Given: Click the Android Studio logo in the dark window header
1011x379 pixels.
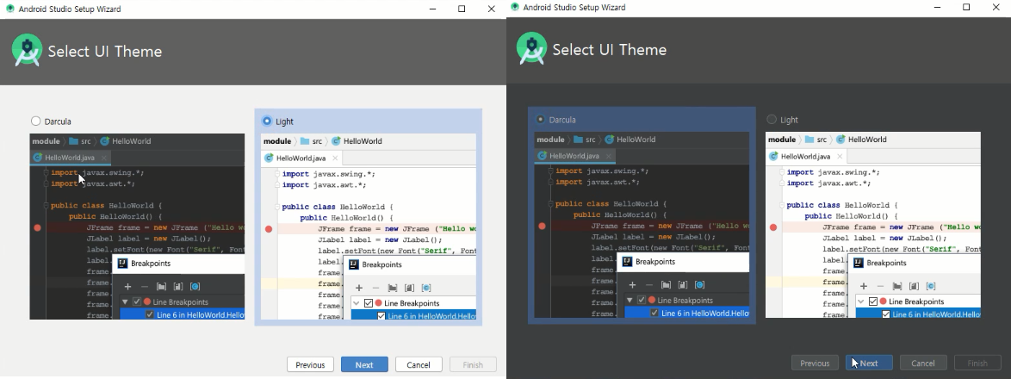Looking at the screenshot, I should tap(532, 49).
